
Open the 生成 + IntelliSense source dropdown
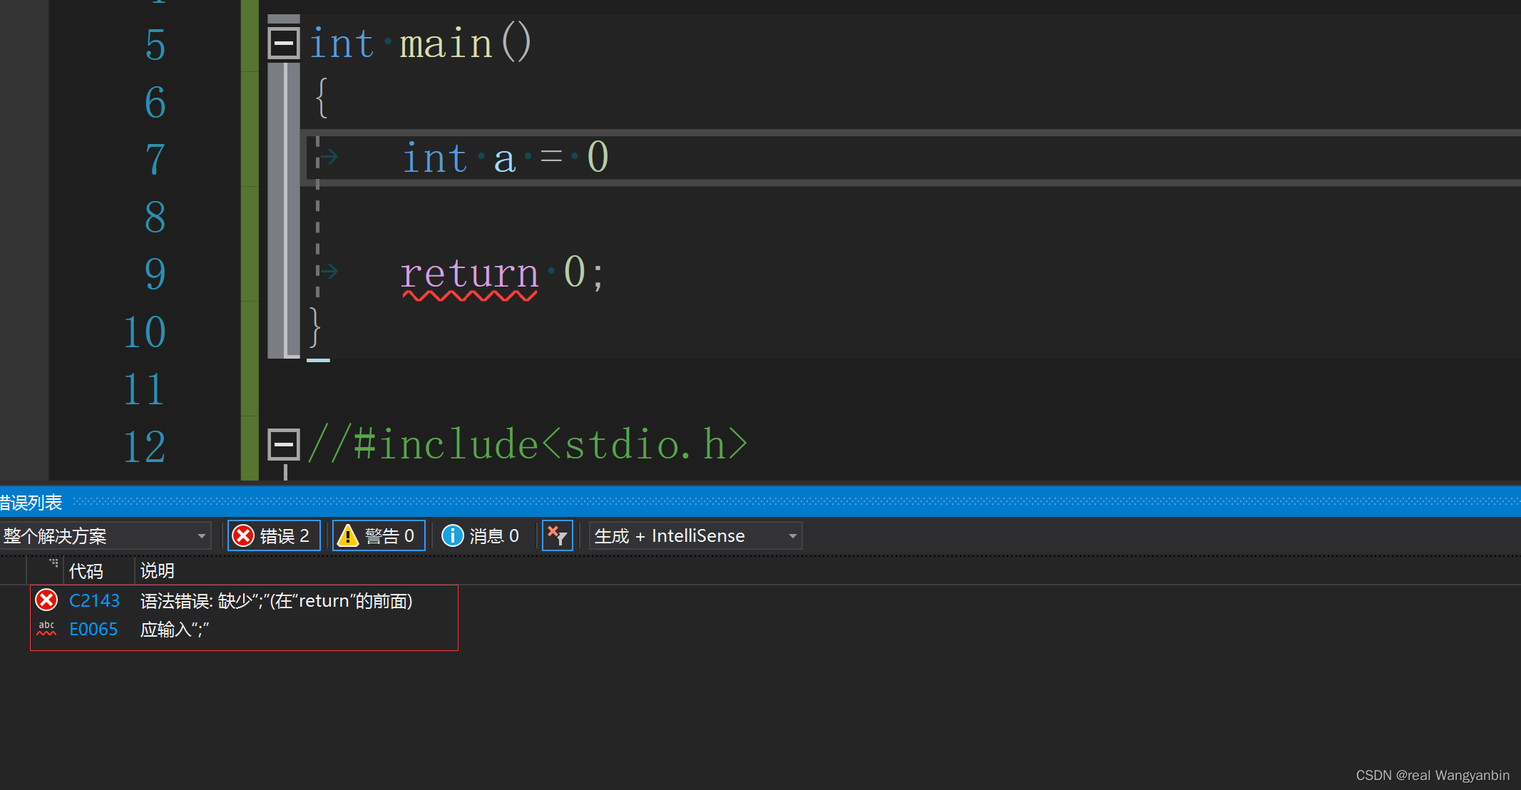coord(695,535)
